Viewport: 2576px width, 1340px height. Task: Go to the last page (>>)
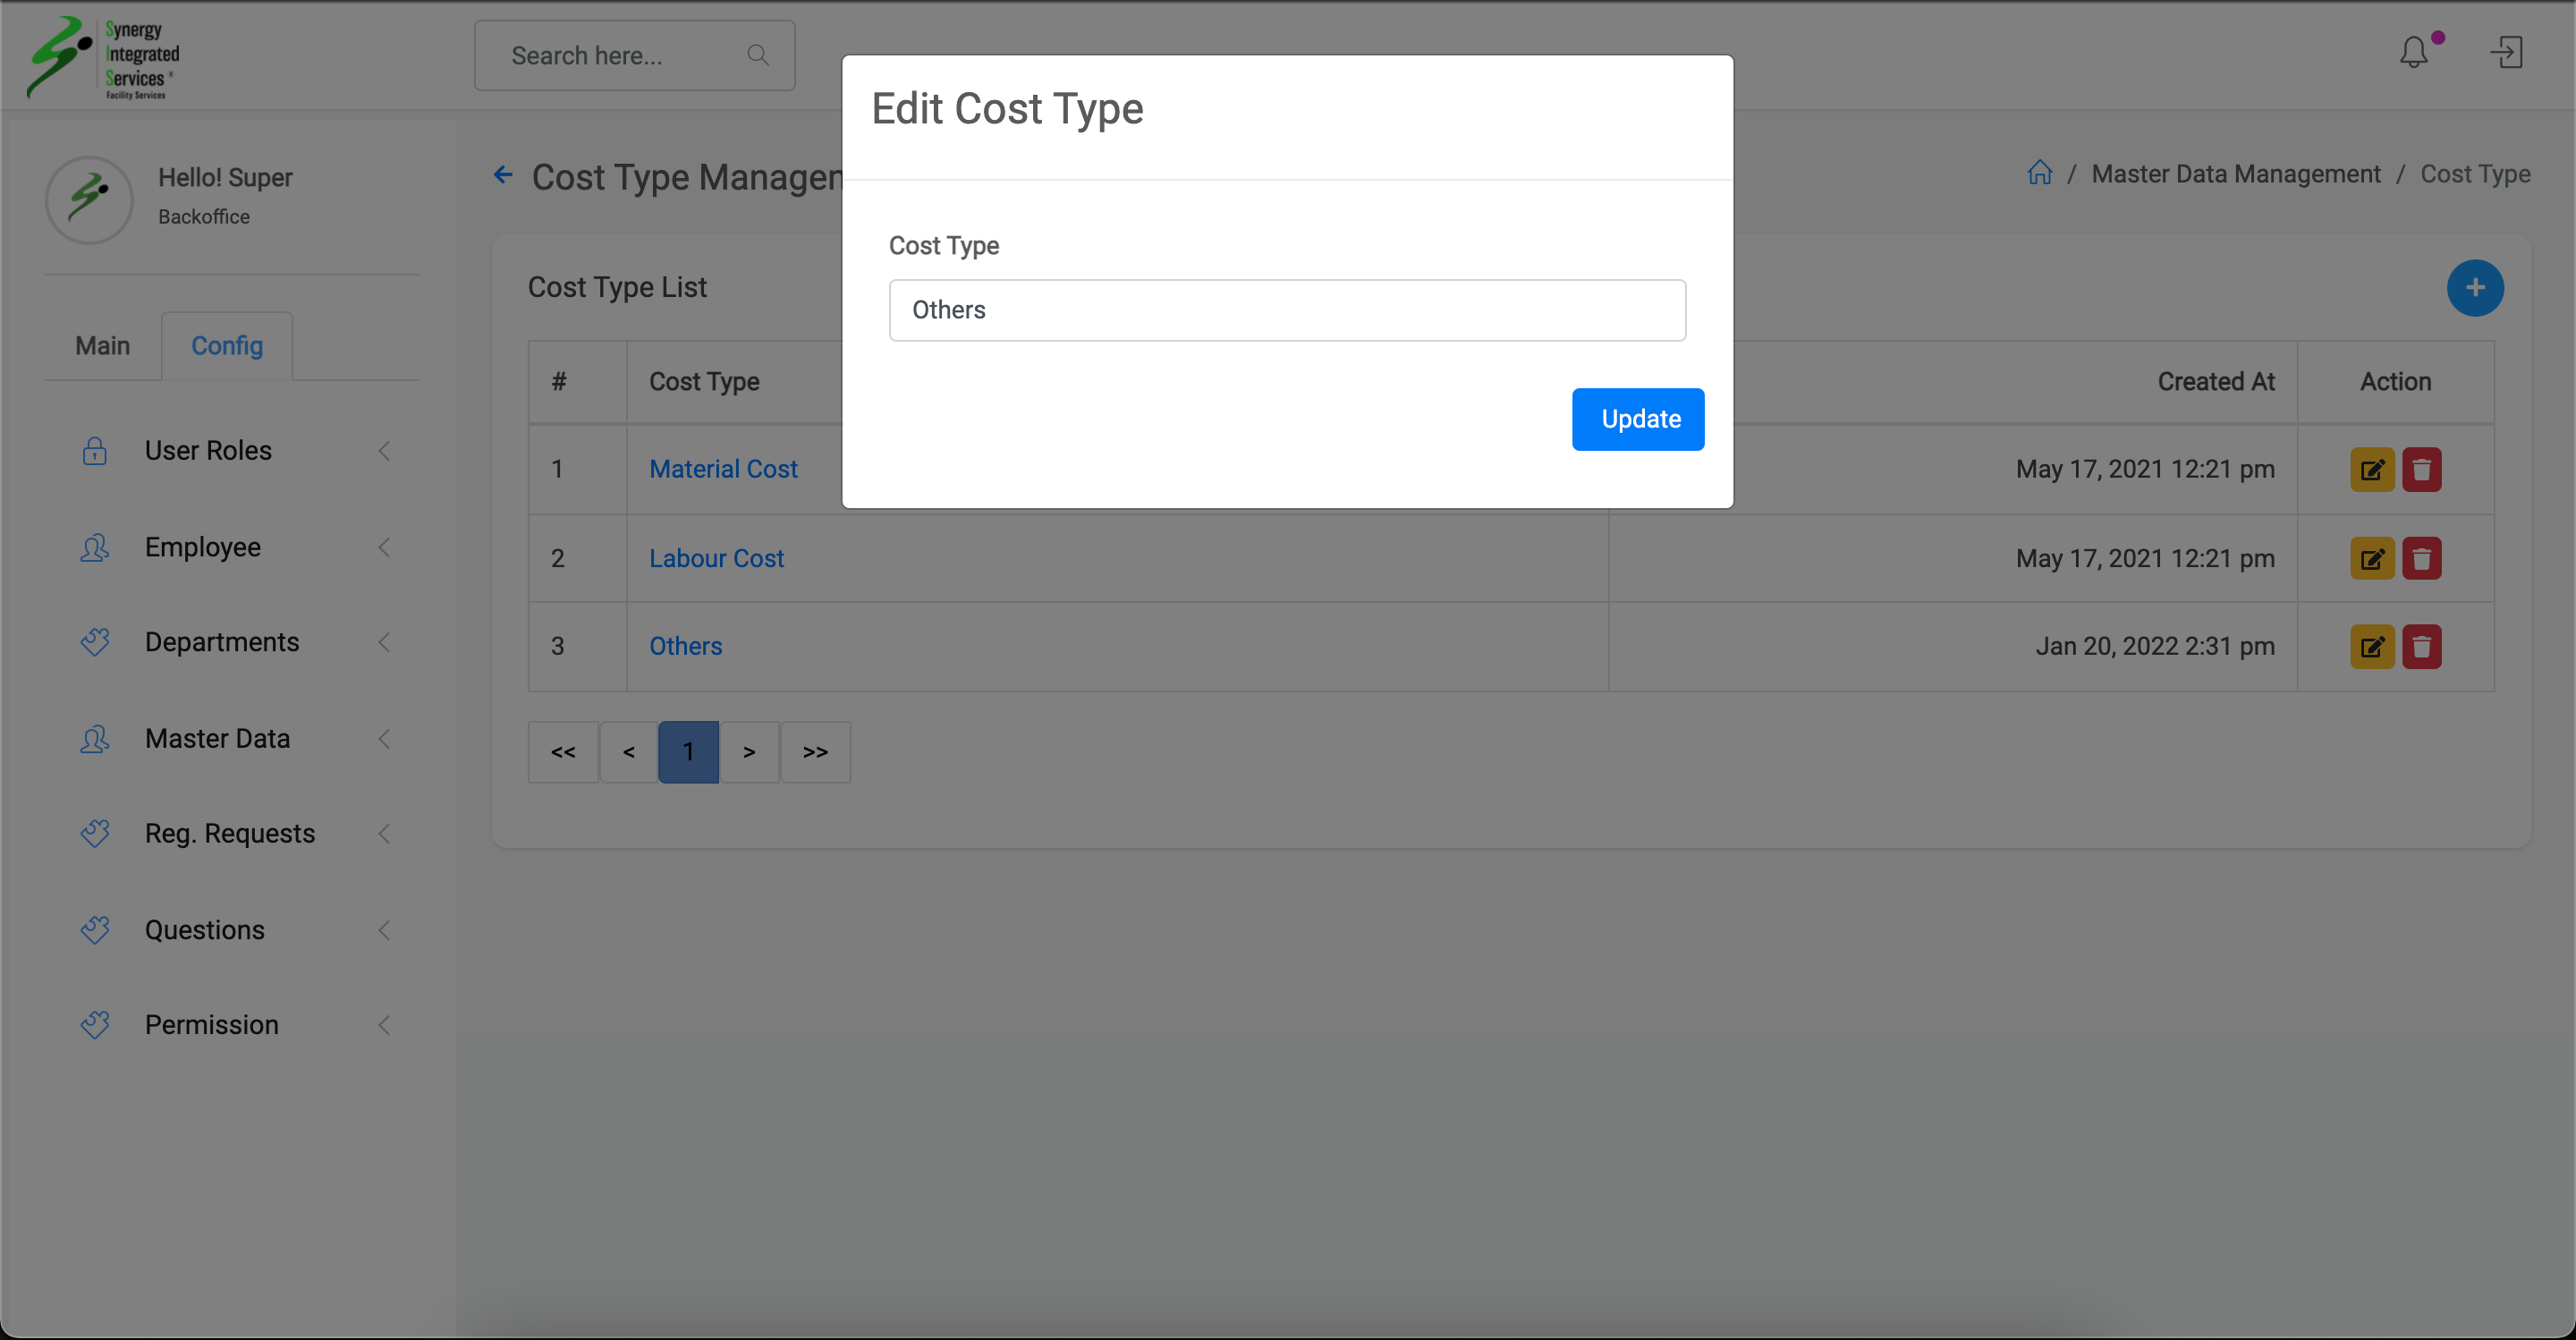(x=815, y=751)
